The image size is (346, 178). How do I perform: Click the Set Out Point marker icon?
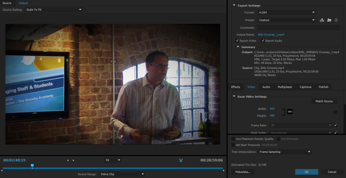click(73, 160)
